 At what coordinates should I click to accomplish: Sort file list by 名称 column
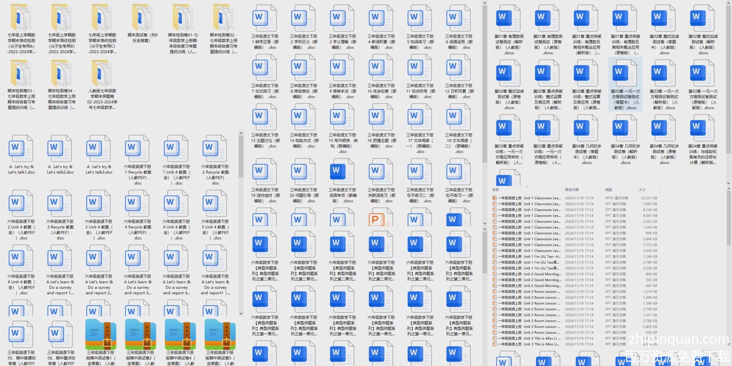[496, 190]
